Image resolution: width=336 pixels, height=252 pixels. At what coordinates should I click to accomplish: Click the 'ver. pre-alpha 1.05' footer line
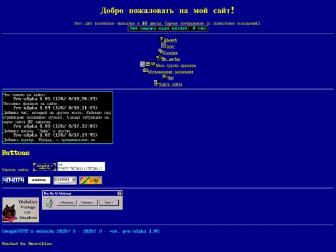coord(134,231)
